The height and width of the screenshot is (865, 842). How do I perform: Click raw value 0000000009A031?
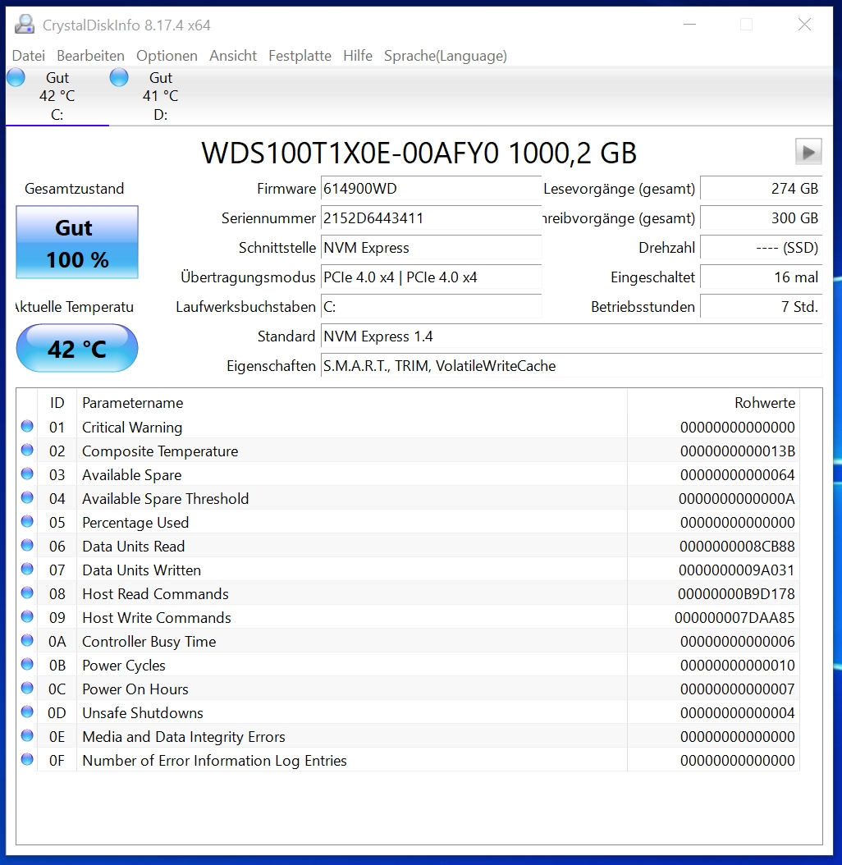[737, 570]
